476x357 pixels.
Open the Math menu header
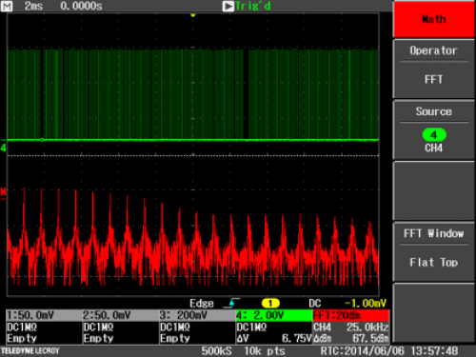(x=434, y=19)
